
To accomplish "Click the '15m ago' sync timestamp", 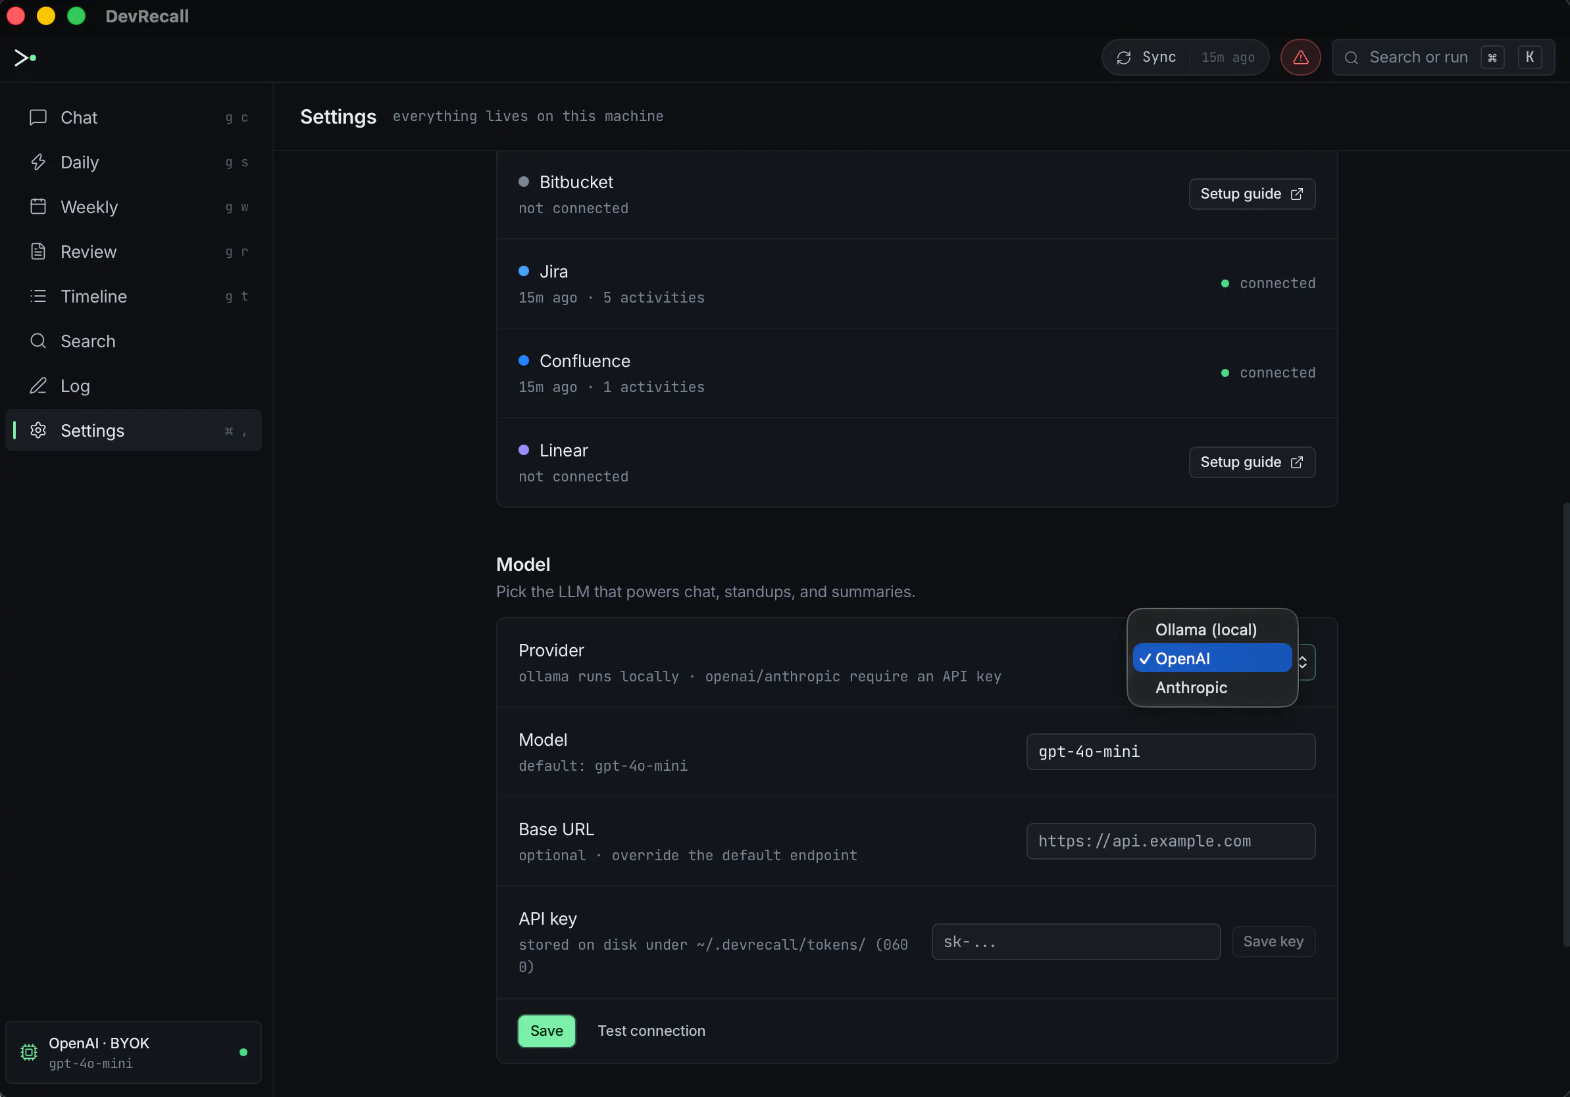I will pos(1227,57).
